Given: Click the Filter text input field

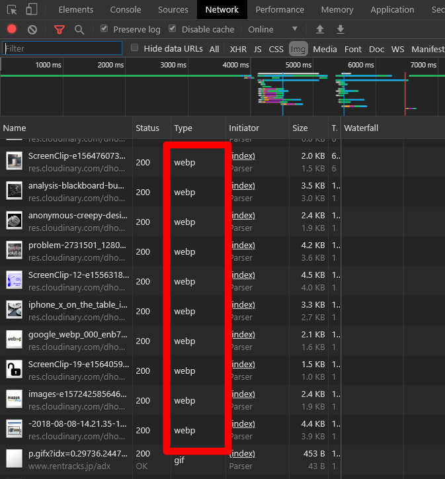Looking at the screenshot, I should 62,48.
